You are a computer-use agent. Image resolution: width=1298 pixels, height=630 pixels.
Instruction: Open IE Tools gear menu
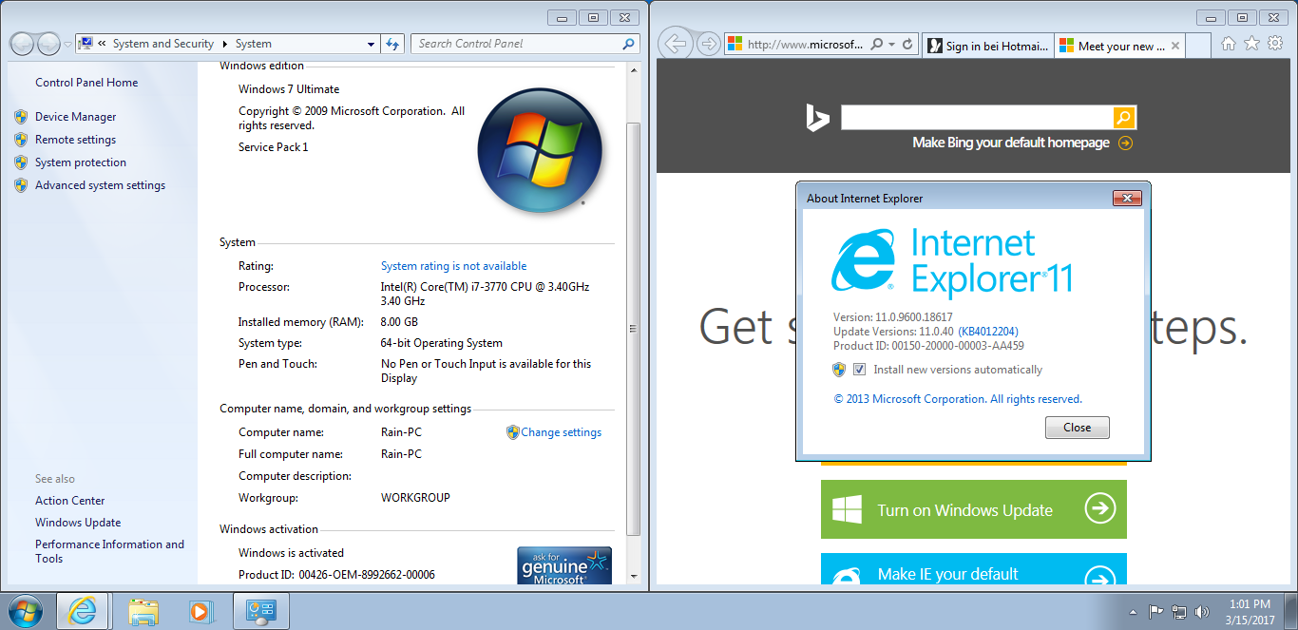click(x=1273, y=44)
